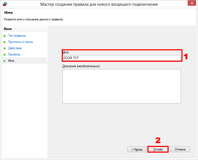The image size is (198, 160).
Task: Focus the name field containing 'DCOM TCP'
Action: (122, 58)
